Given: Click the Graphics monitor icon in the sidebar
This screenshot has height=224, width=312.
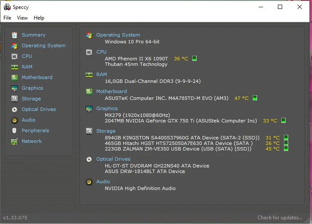Looking at the screenshot, I should [14, 88].
